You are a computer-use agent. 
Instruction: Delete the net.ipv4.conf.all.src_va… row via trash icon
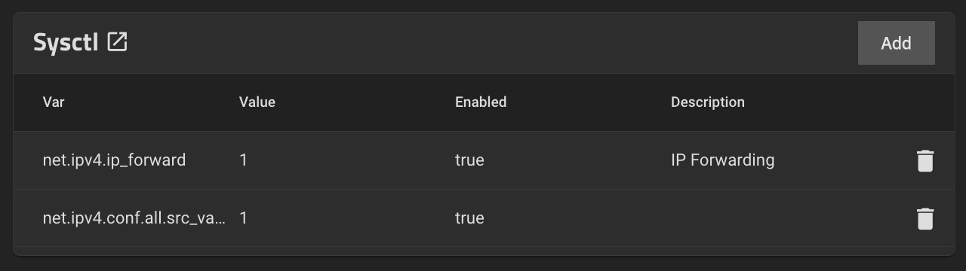click(924, 218)
